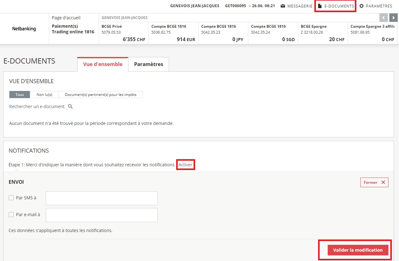Click the SMS phone number field
Image resolution: width=399 pixels, height=261 pixels.
pyautogui.click(x=102, y=198)
